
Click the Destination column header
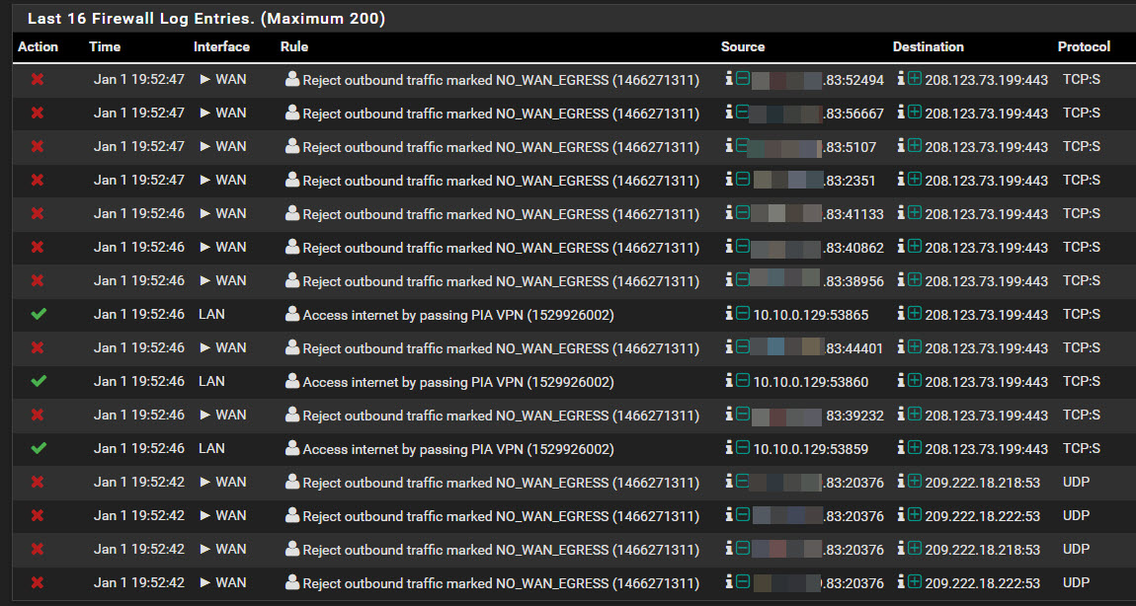(x=928, y=46)
